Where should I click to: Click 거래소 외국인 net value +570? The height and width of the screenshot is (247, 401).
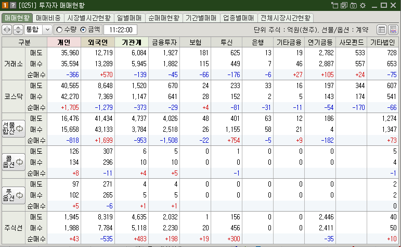tap(106, 75)
